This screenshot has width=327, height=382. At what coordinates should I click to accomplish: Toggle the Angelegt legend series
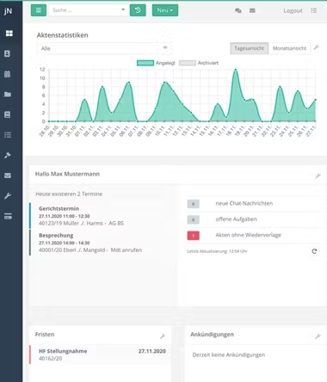click(156, 63)
